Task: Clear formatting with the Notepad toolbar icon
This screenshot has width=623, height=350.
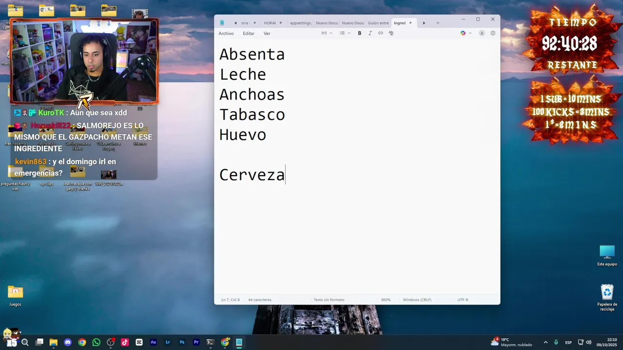Action: point(391,33)
